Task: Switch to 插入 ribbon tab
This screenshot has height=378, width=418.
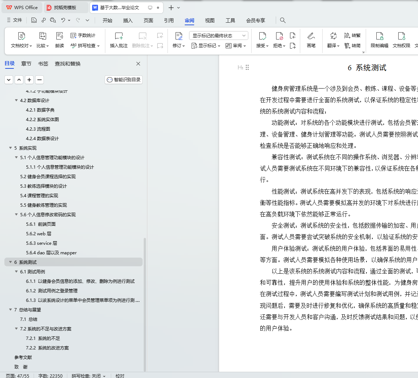Action: pyautogui.click(x=128, y=20)
